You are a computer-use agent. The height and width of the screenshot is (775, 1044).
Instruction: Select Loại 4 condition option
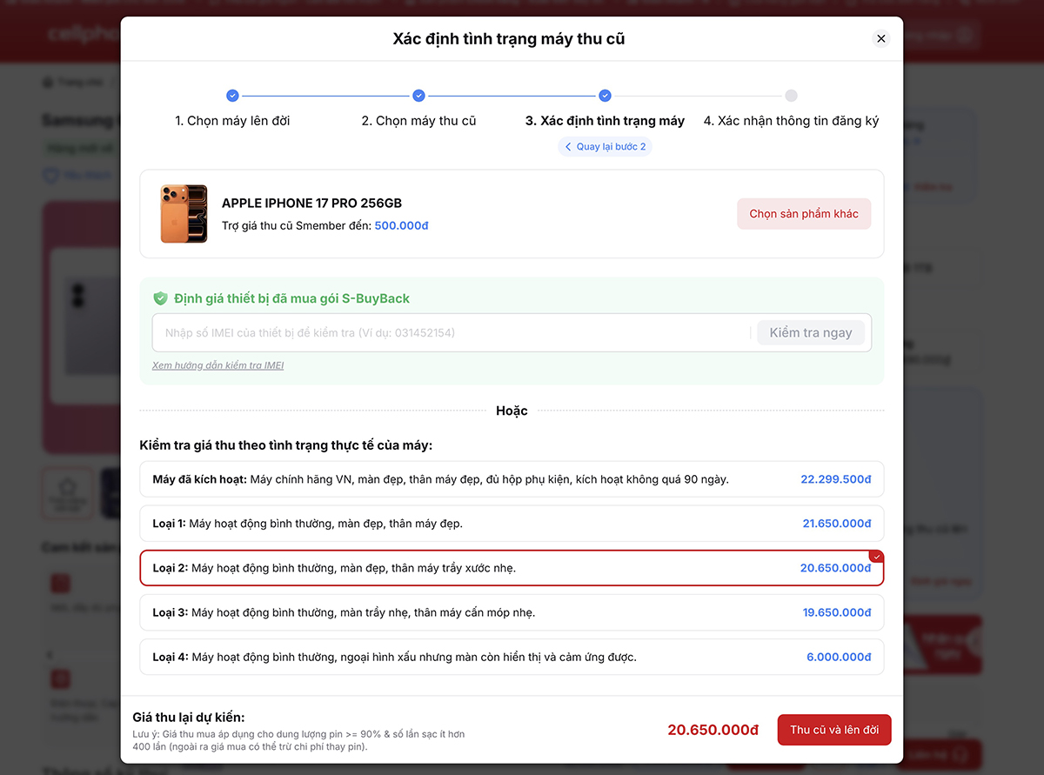click(x=512, y=657)
